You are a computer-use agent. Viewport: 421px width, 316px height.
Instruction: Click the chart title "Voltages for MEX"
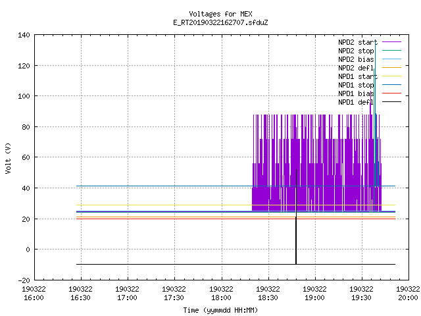pyautogui.click(x=220, y=14)
